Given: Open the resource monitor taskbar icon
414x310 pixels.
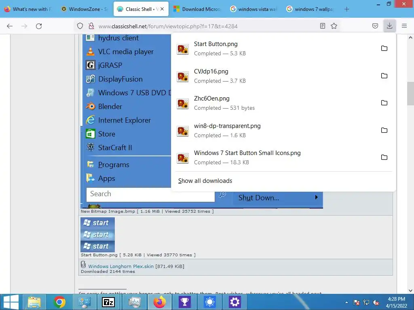Looking at the screenshot, I should [x=134, y=302].
